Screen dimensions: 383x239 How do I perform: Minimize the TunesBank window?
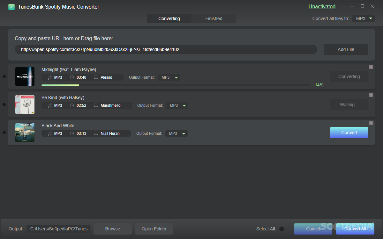click(352, 6)
